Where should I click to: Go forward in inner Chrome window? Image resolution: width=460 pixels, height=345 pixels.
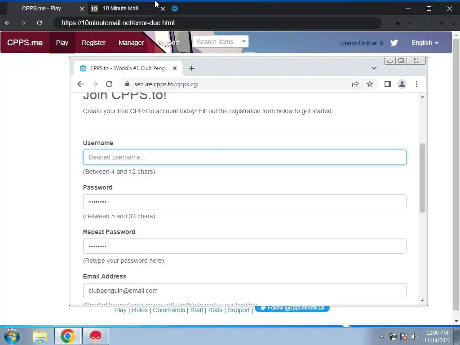[94, 84]
